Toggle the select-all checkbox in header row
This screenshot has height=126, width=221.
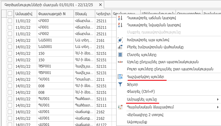click(10, 14)
